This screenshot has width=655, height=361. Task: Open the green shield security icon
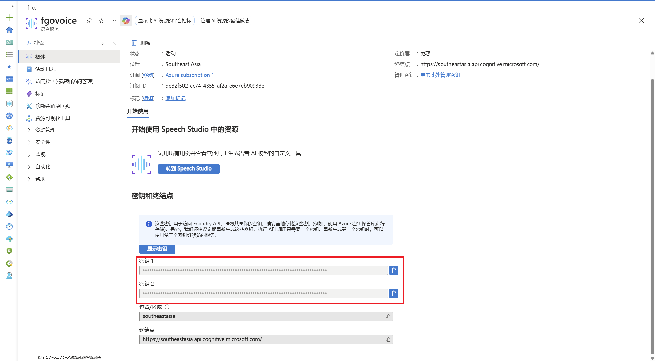coord(9,251)
